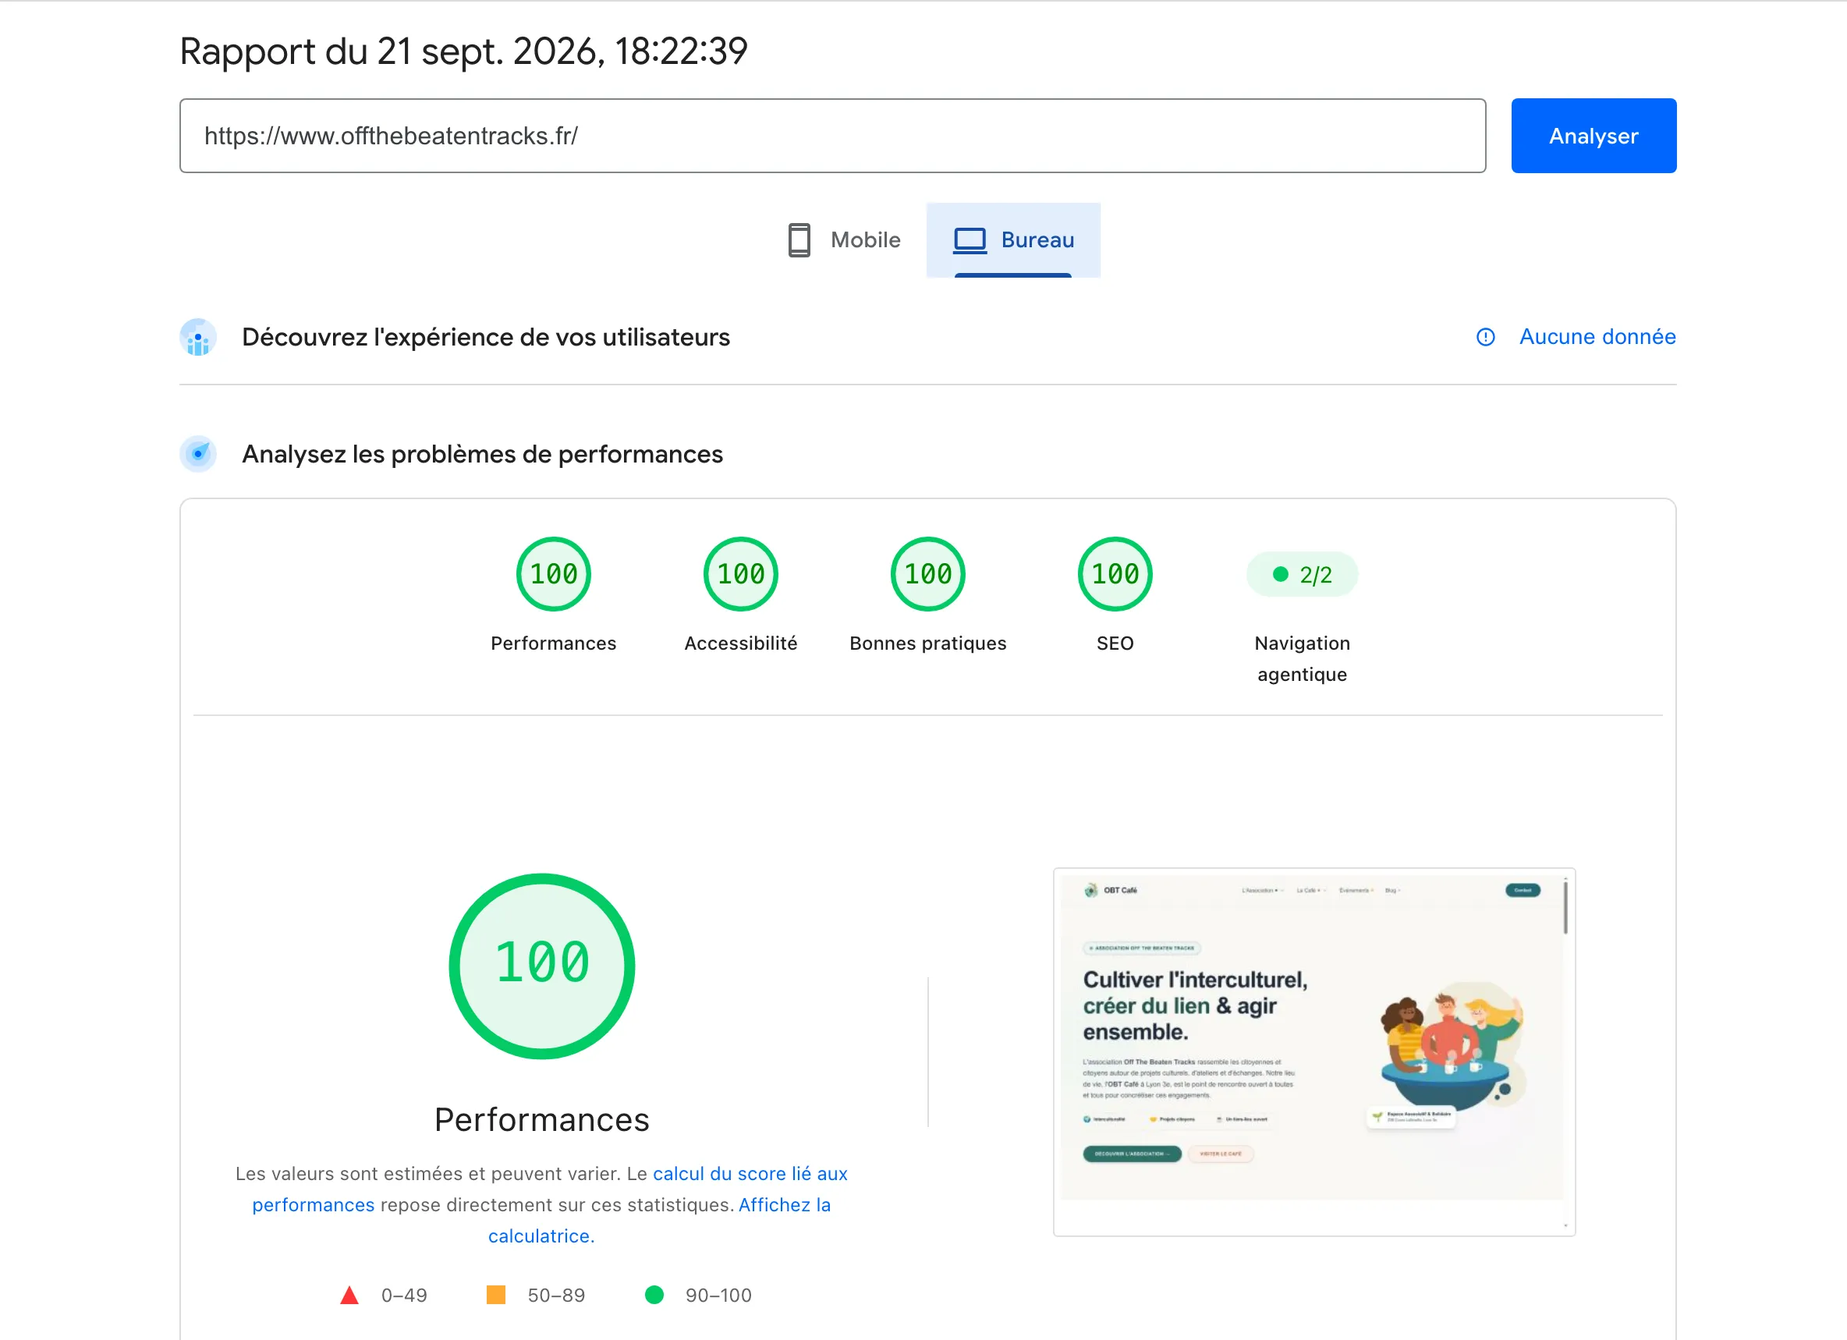The image size is (1847, 1340).
Task: Click the 0–49 legend range text
Action: [x=404, y=1296]
